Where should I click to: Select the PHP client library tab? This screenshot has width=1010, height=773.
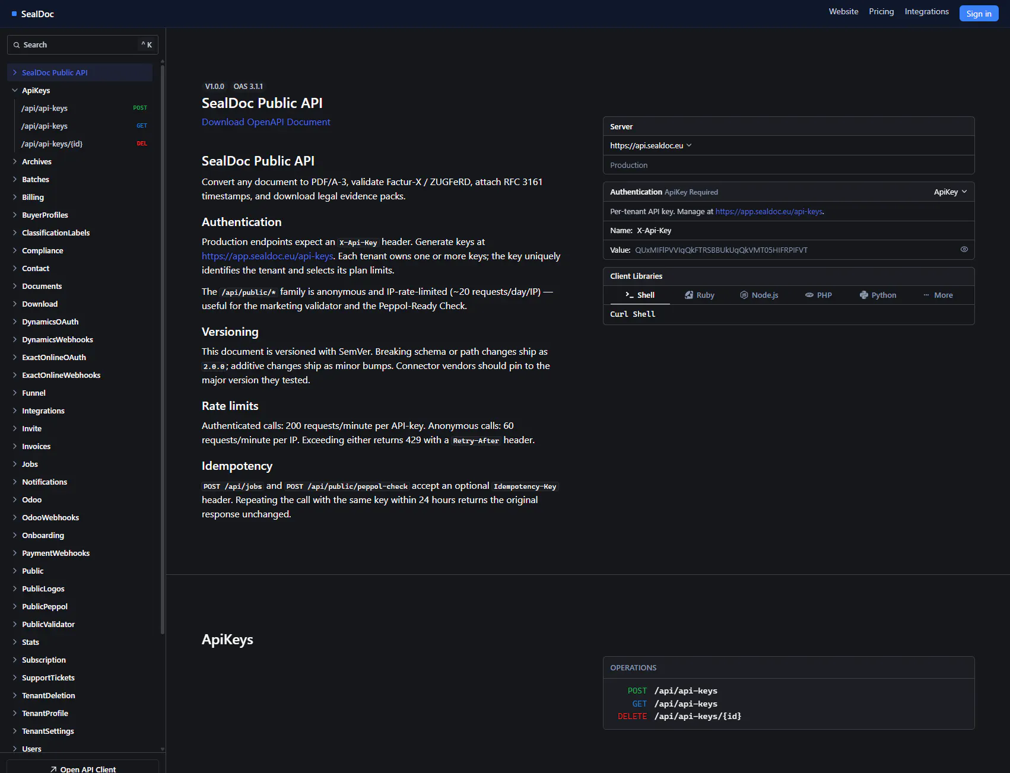[x=818, y=295]
